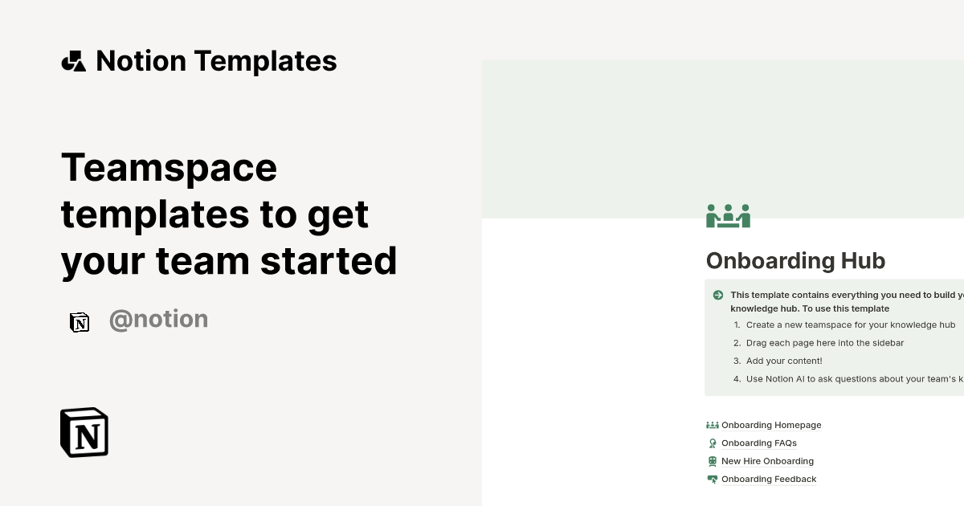The image size is (964, 506).
Task: Click the small Notion avatar beside @notion
Action: (80, 322)
